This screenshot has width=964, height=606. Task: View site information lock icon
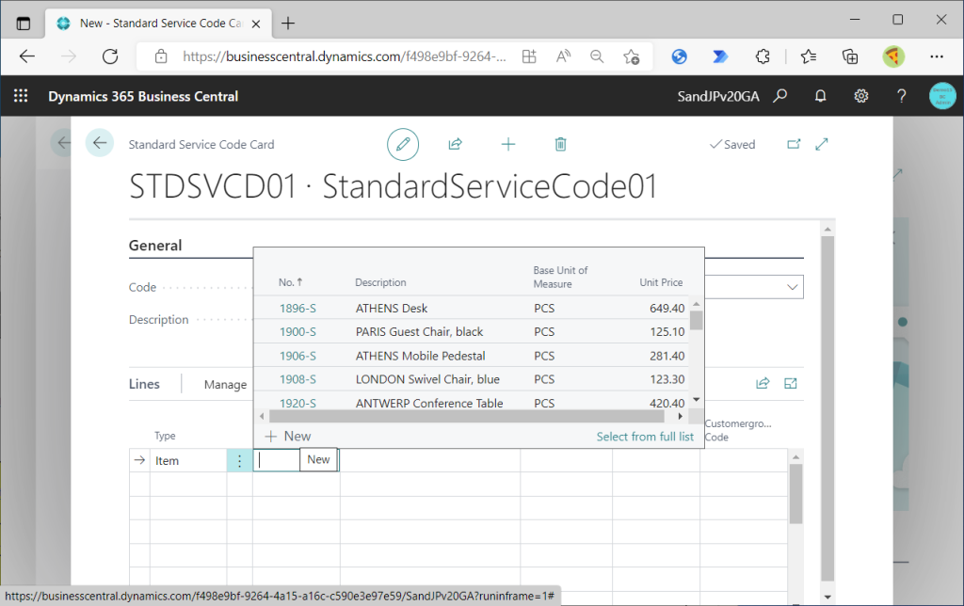click(x=161, y=56)
